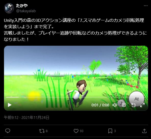Viewport: 151px width, 139px height.
Task: Open video playback settings gear
Action: pyautogui.click(x=124, y=105)
